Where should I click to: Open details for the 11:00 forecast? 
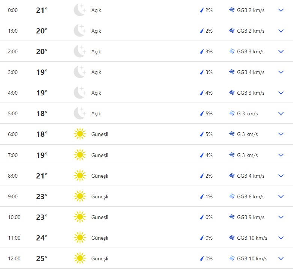click(281, 238)
